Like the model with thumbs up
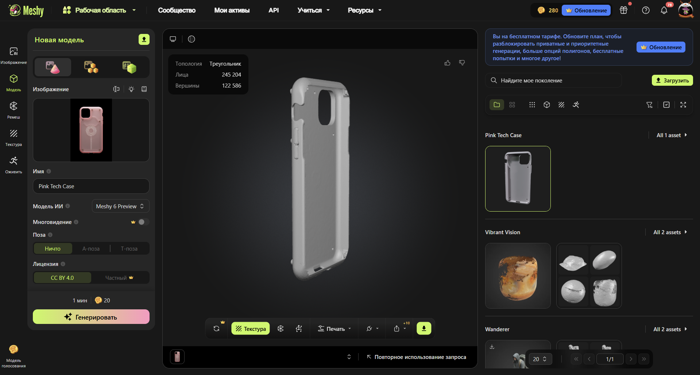The image size is (700, 375). point(448,63)
